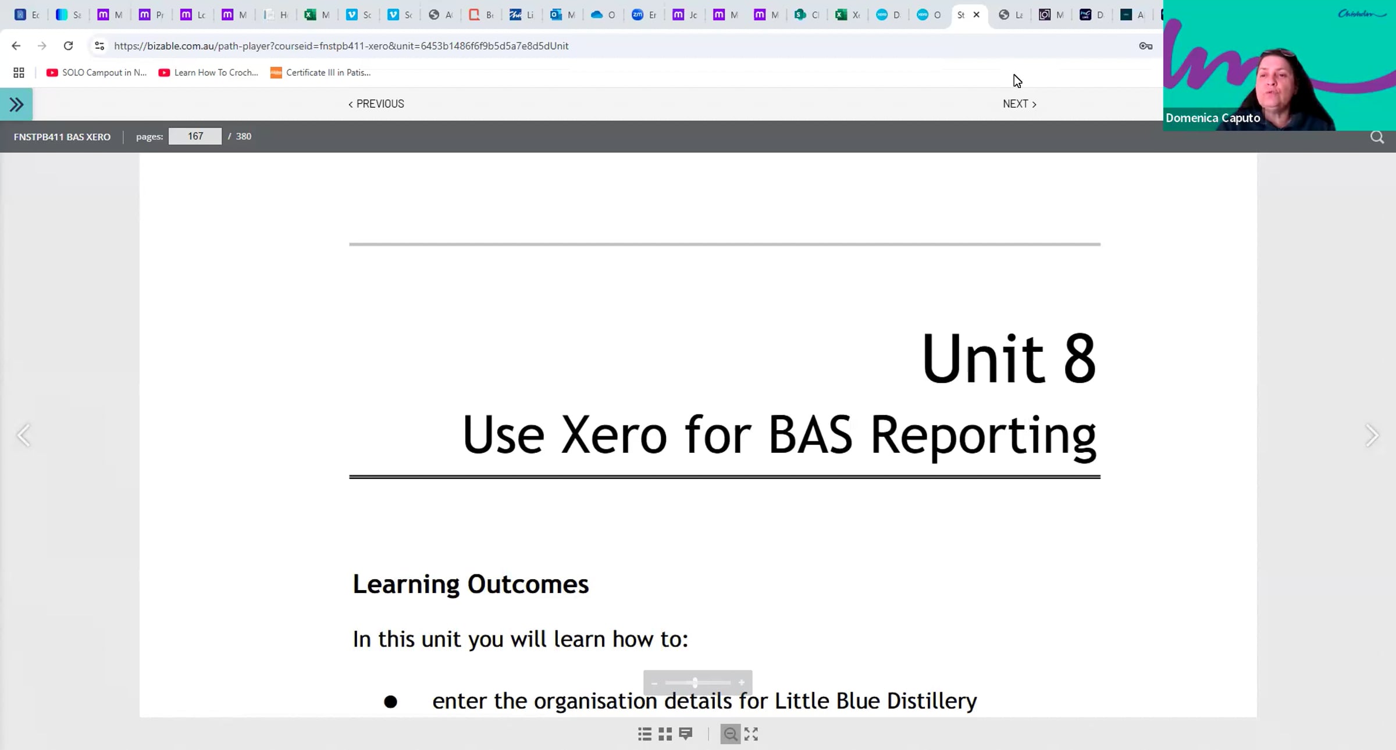Enter fullscreen with the expand arrows icon
Viewport: 1396px width, 750px height.
[751, 734]
